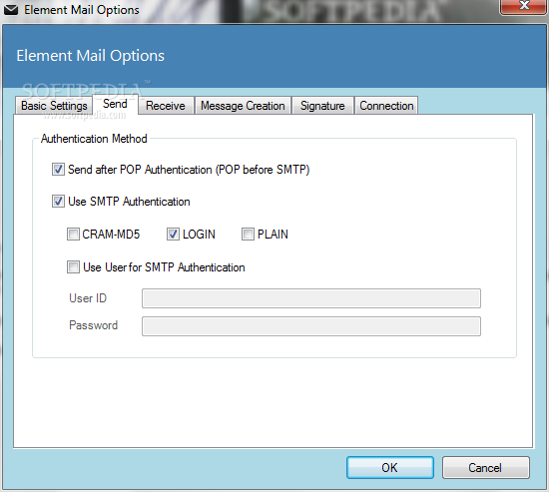Switch to the Connection tab

[x=386, y=106]
